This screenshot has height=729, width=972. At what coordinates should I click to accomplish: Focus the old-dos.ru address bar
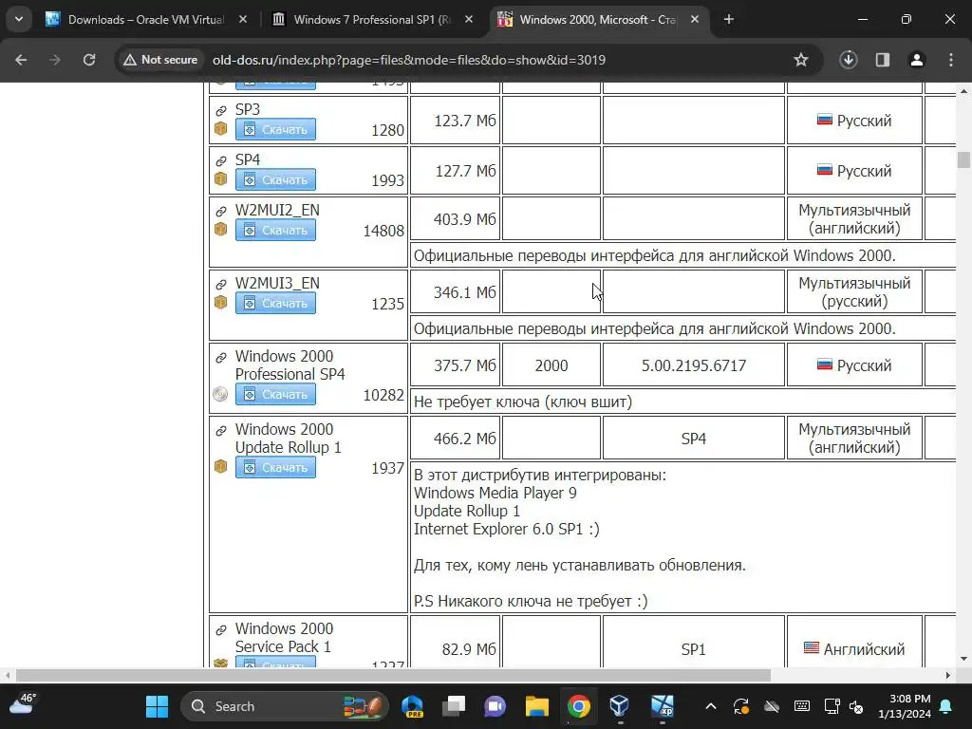409,60
